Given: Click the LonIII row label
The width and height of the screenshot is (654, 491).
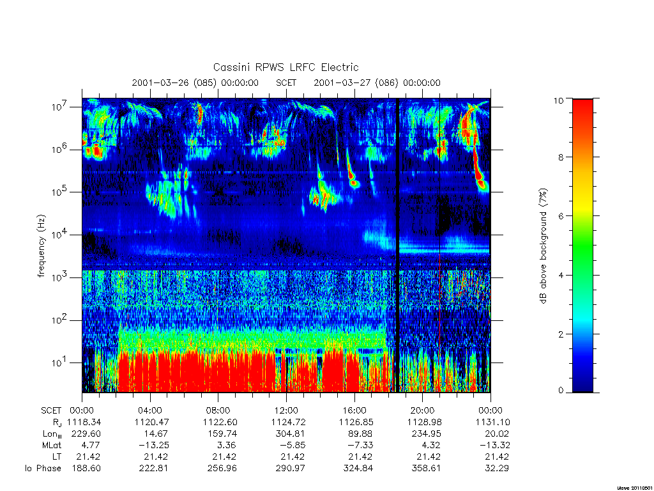Looking at the screenshot, I should click(52, 434).
